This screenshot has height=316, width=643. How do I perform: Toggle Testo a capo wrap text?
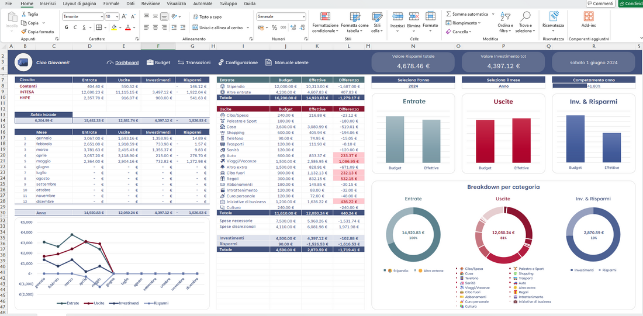208,17
